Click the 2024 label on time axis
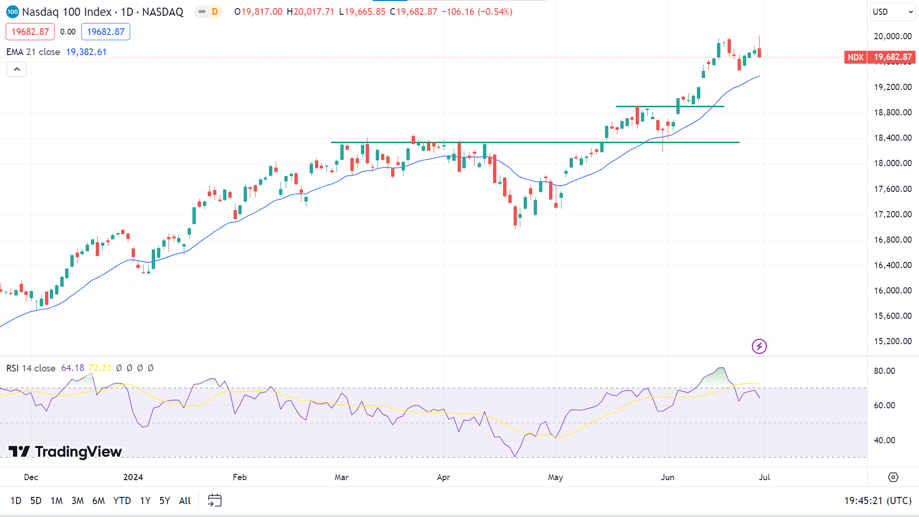Viewport: 919px width, 517px height. pyautogui.click(x=133, y=477)
